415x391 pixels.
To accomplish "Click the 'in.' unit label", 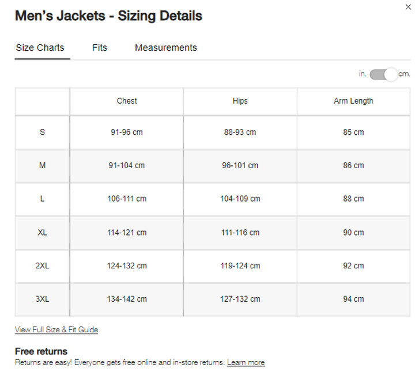I will (x=363, y=74).
